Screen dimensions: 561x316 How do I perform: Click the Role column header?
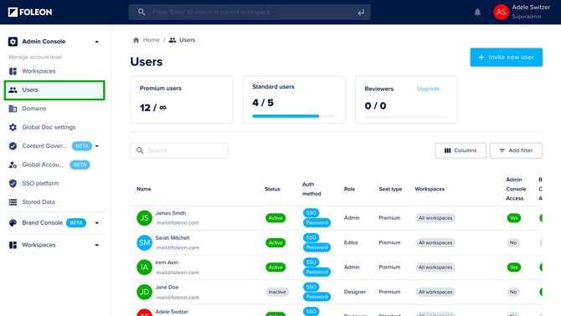(349, 189)
